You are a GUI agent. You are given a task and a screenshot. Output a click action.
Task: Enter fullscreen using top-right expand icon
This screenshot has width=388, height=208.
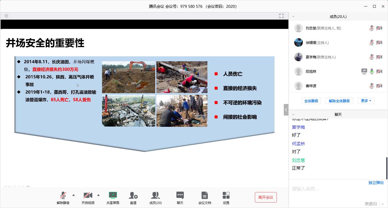click(281, 16)
